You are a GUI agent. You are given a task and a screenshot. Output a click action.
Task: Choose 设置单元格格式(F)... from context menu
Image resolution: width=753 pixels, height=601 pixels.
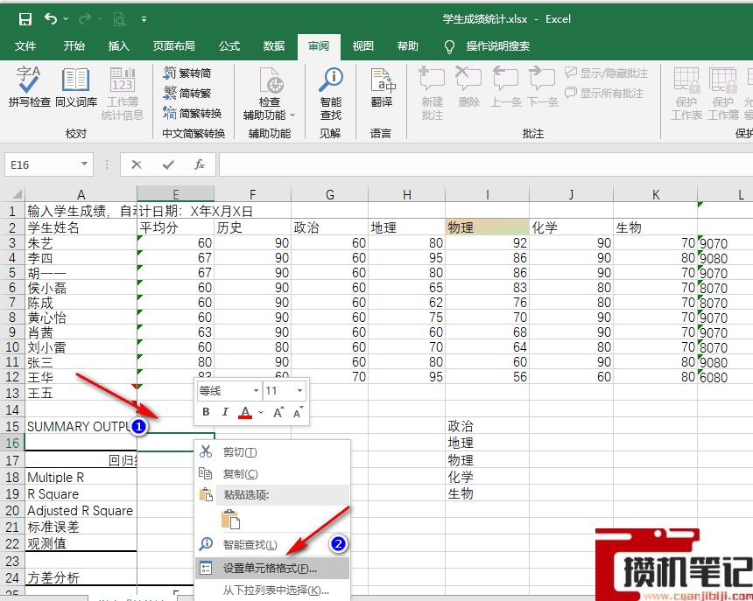273,569
